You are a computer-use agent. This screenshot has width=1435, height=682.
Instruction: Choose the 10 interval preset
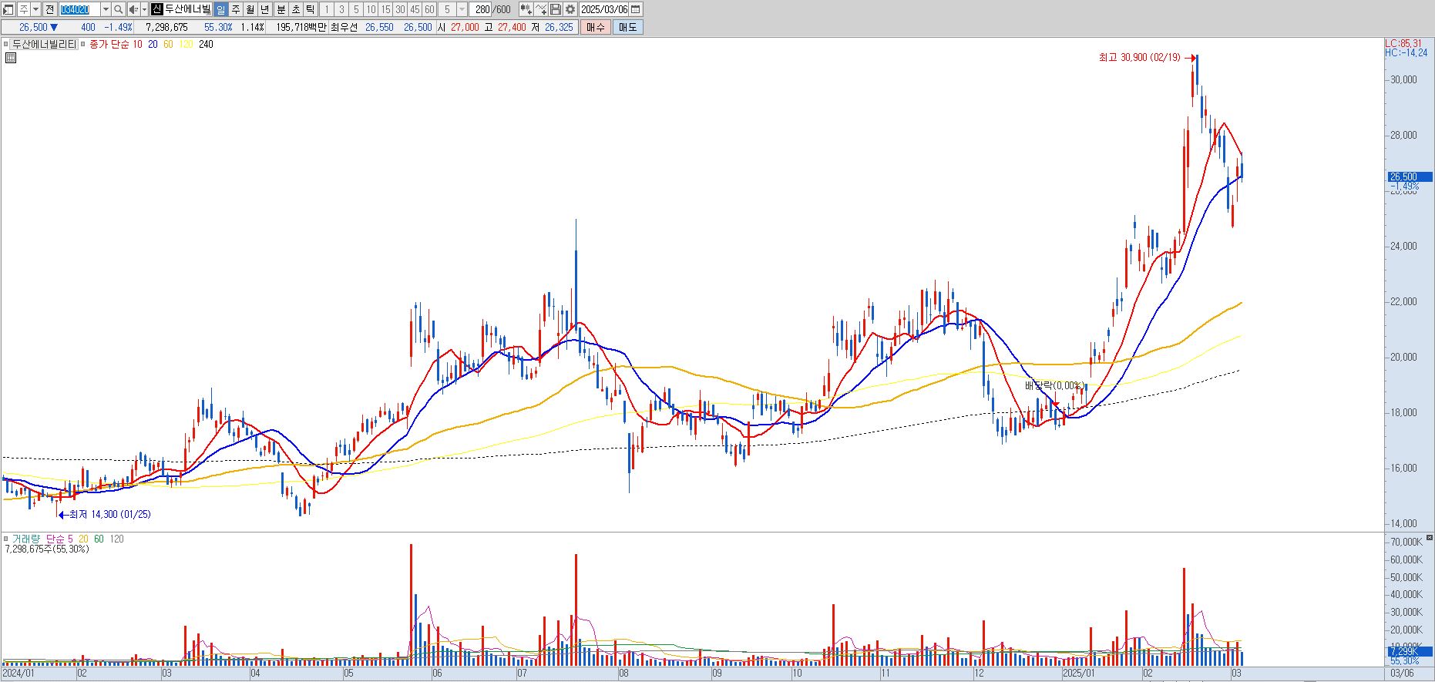(371, 9)
